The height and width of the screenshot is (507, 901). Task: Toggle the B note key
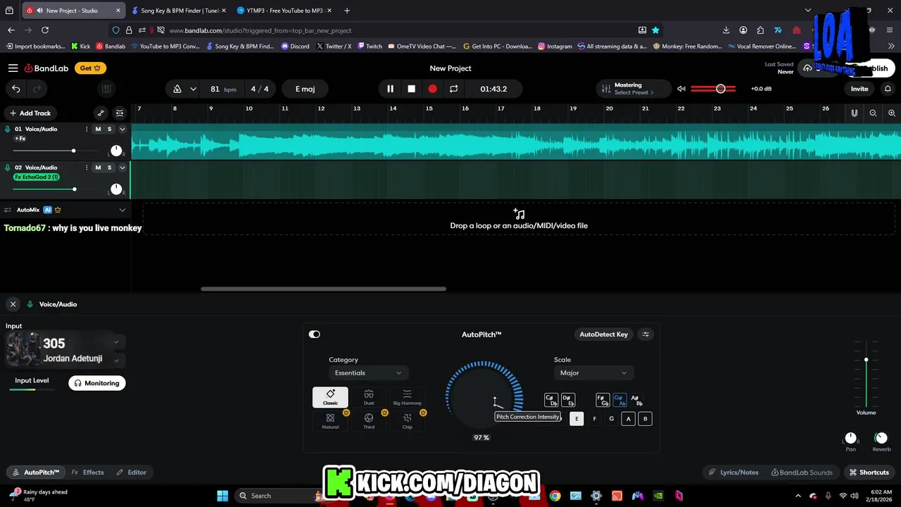[645, 419]
